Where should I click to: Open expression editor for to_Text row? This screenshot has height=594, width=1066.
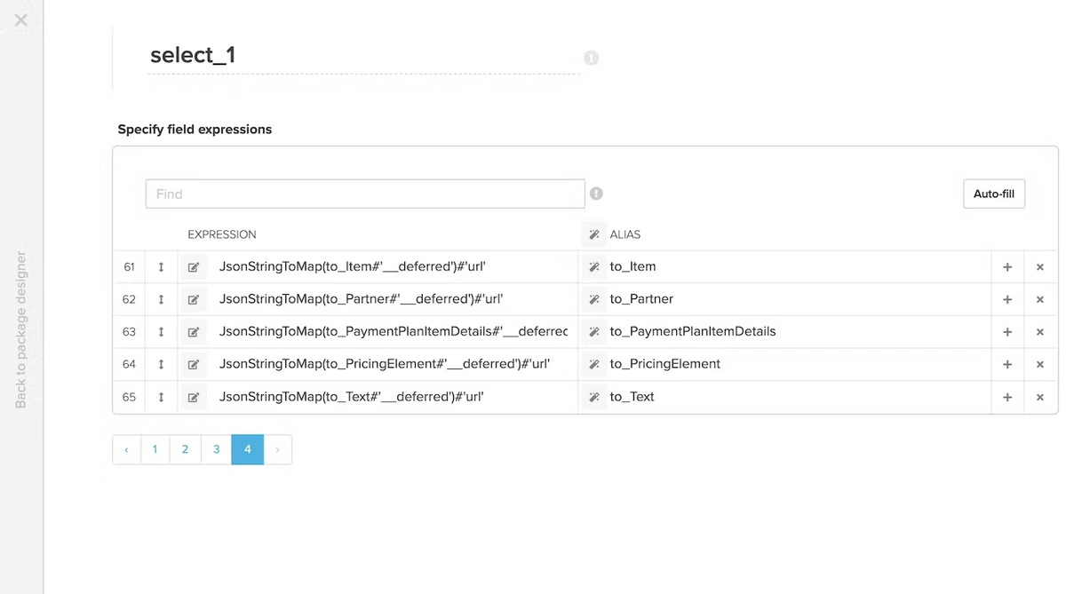coord(194,397)
